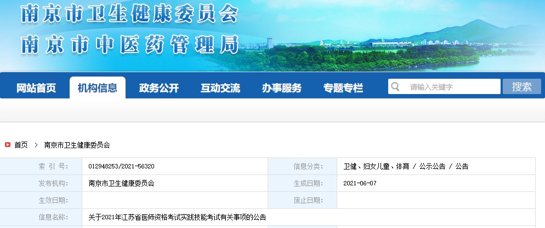
Task: Click the breadcrumb chevron separator arrow
Action: tap(36, 145)
